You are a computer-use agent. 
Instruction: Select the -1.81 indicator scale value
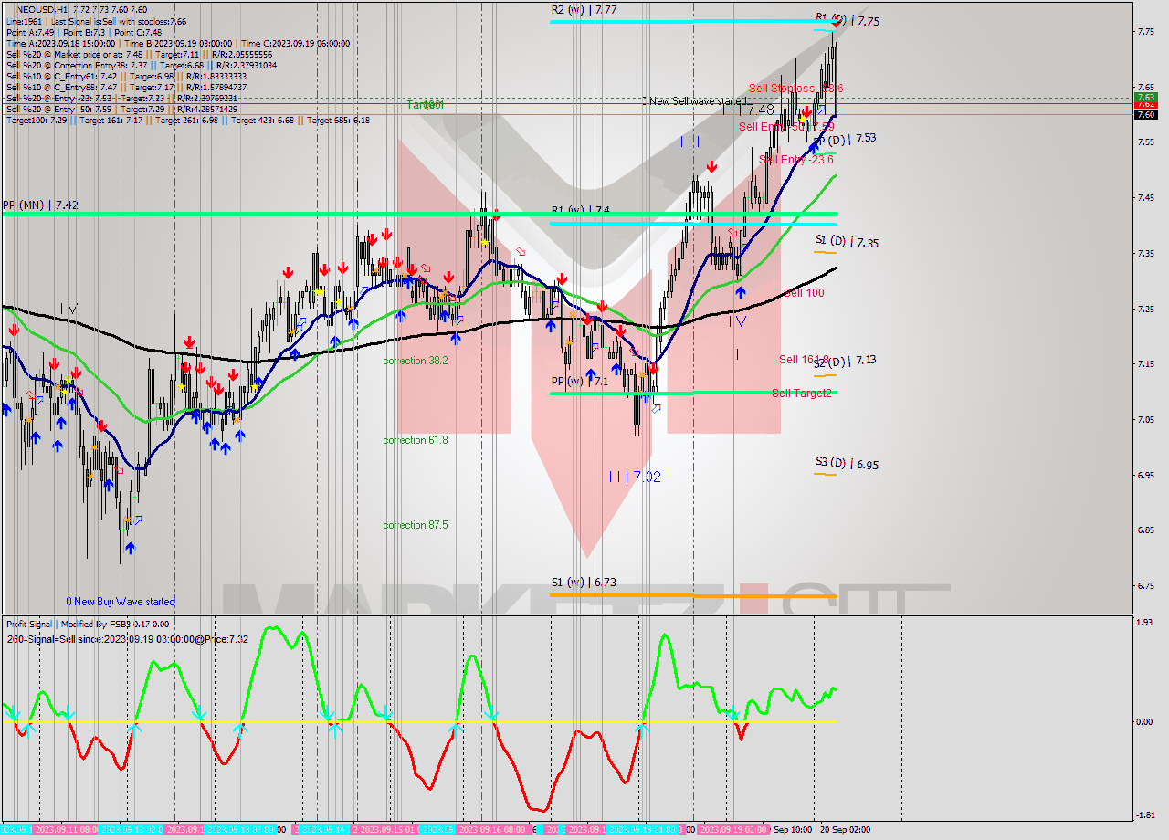1146,815
